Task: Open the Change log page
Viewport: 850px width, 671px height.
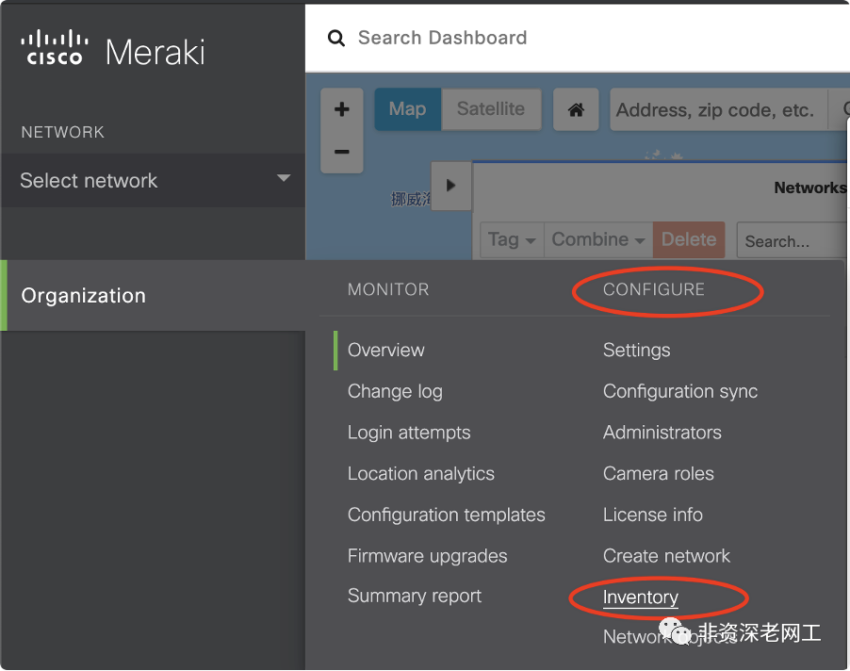Action: tap(395, 391)
